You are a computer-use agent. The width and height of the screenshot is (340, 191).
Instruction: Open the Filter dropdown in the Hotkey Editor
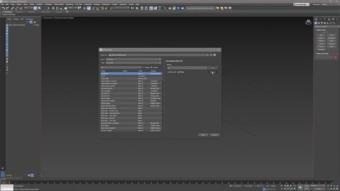click(133, 63)
